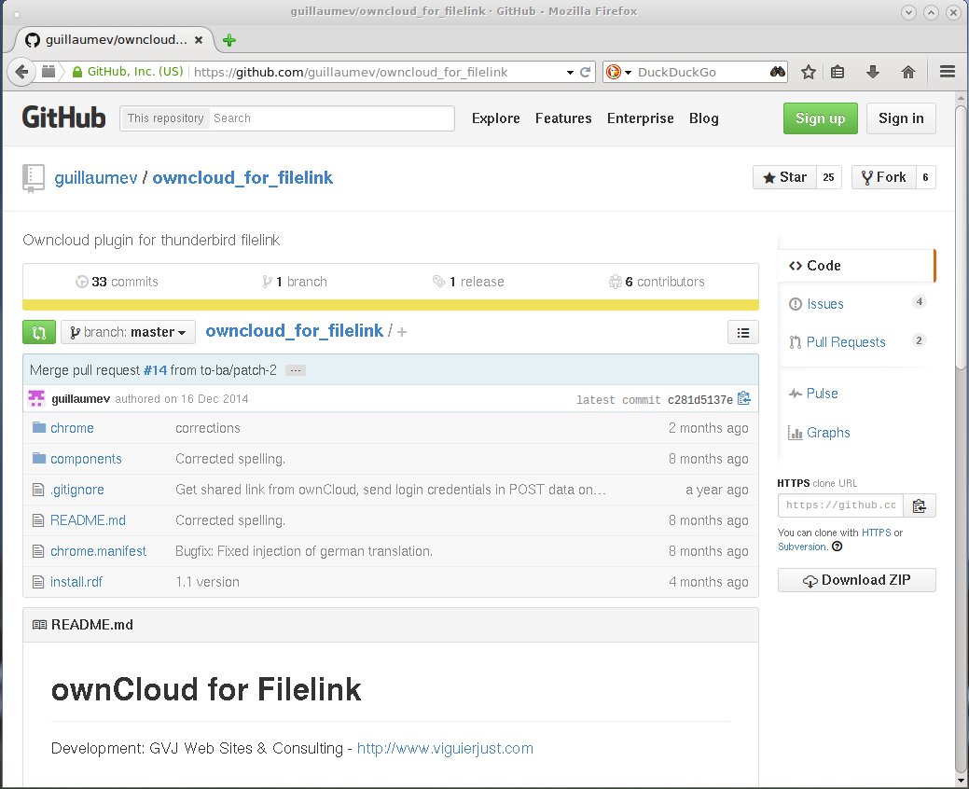Open the .gitignore file
This screenshot has height=789, width=969.
77,490
